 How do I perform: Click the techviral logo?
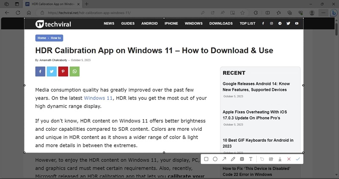tap(53, 24)
